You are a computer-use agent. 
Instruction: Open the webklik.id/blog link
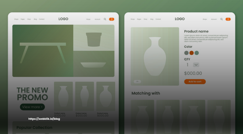click(44, 119)
